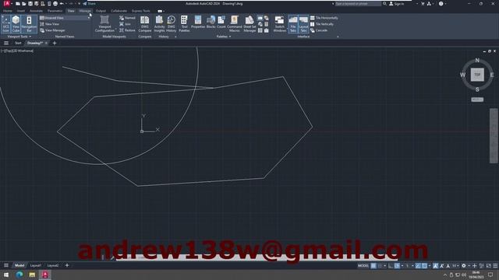Toggle polar tracking in status bar
The width and height of the screenshot is (499, 280).
coord(397,266)
